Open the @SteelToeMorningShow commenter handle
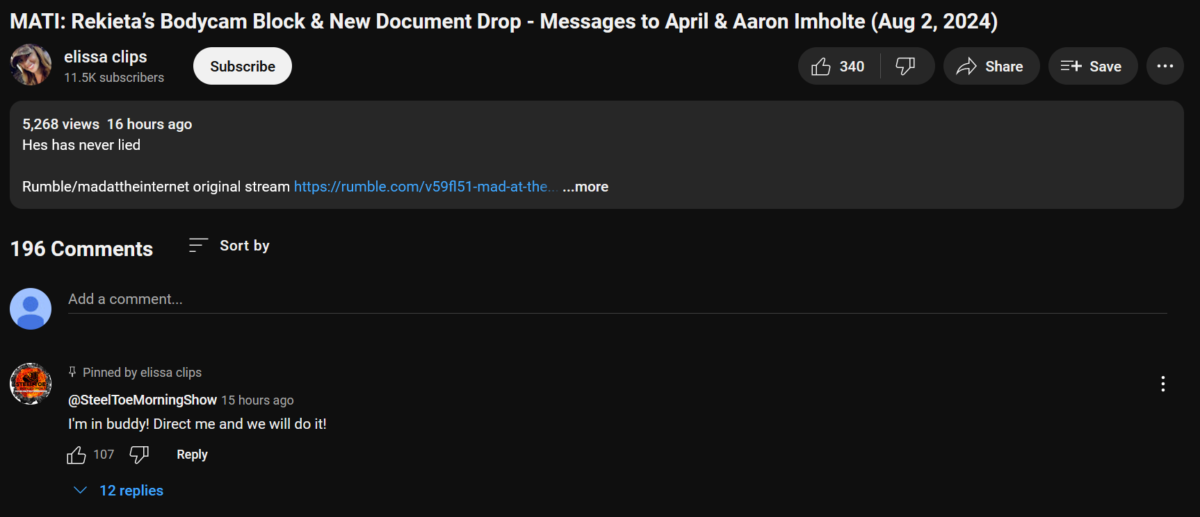The height and width of the screenshot is (517, 1200). [x=143, y=400]
